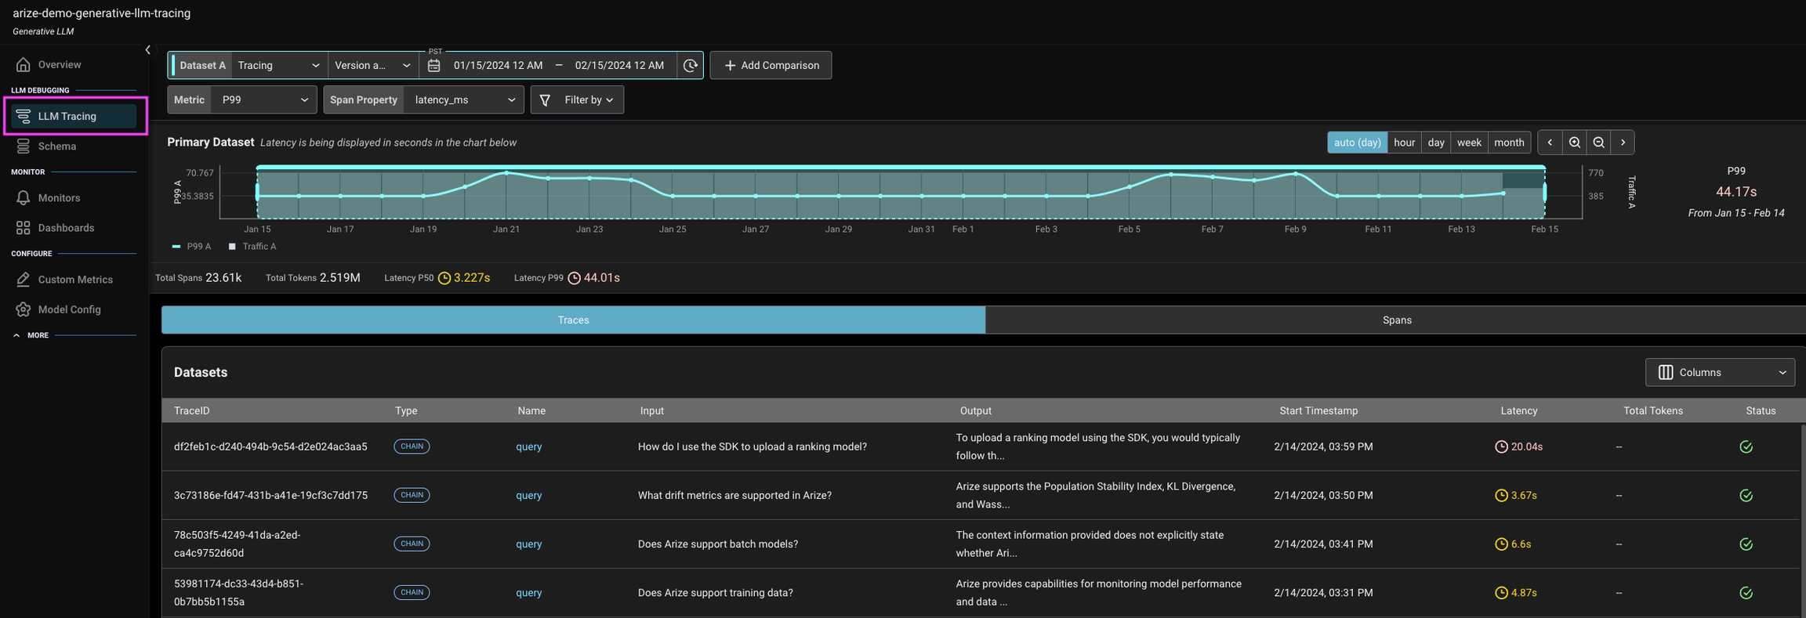Click the success status icon for 6.6s trace
1806x618 pixels.
tap(1746, 544)
